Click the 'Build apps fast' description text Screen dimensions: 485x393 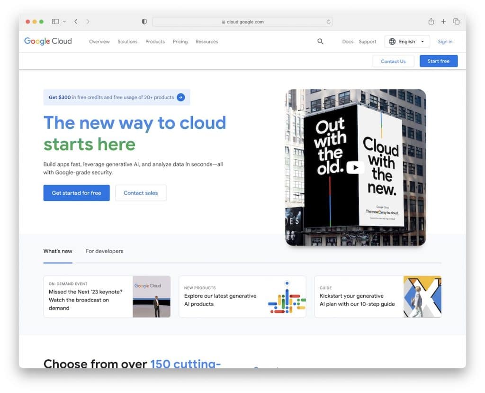tap(133, 168)
